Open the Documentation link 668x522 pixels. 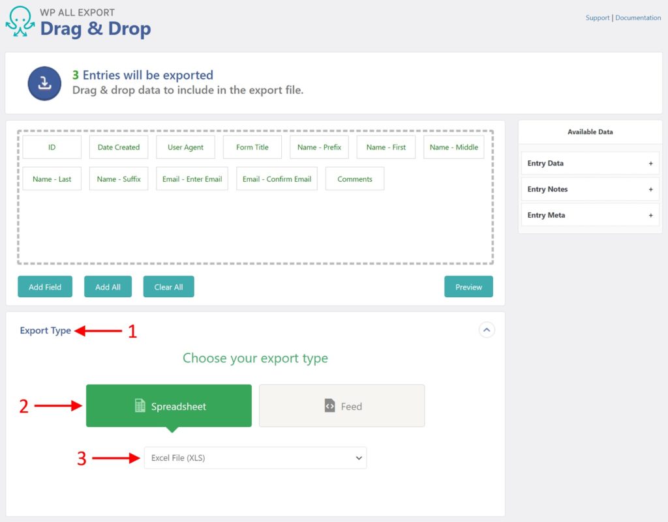638,18
